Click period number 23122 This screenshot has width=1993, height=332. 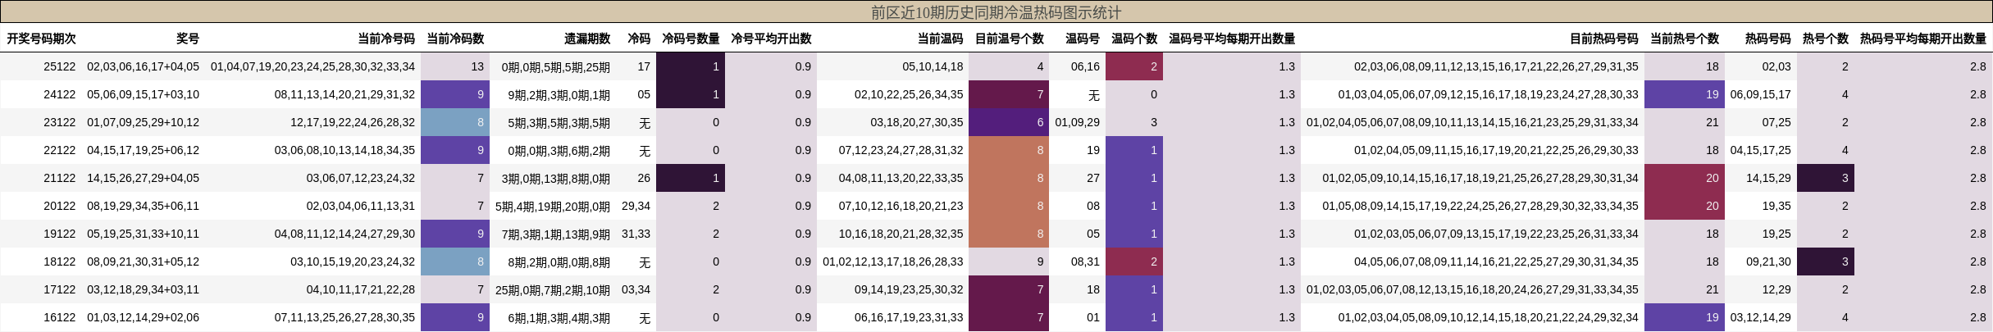pyautogui.click(x=59, y=122)
